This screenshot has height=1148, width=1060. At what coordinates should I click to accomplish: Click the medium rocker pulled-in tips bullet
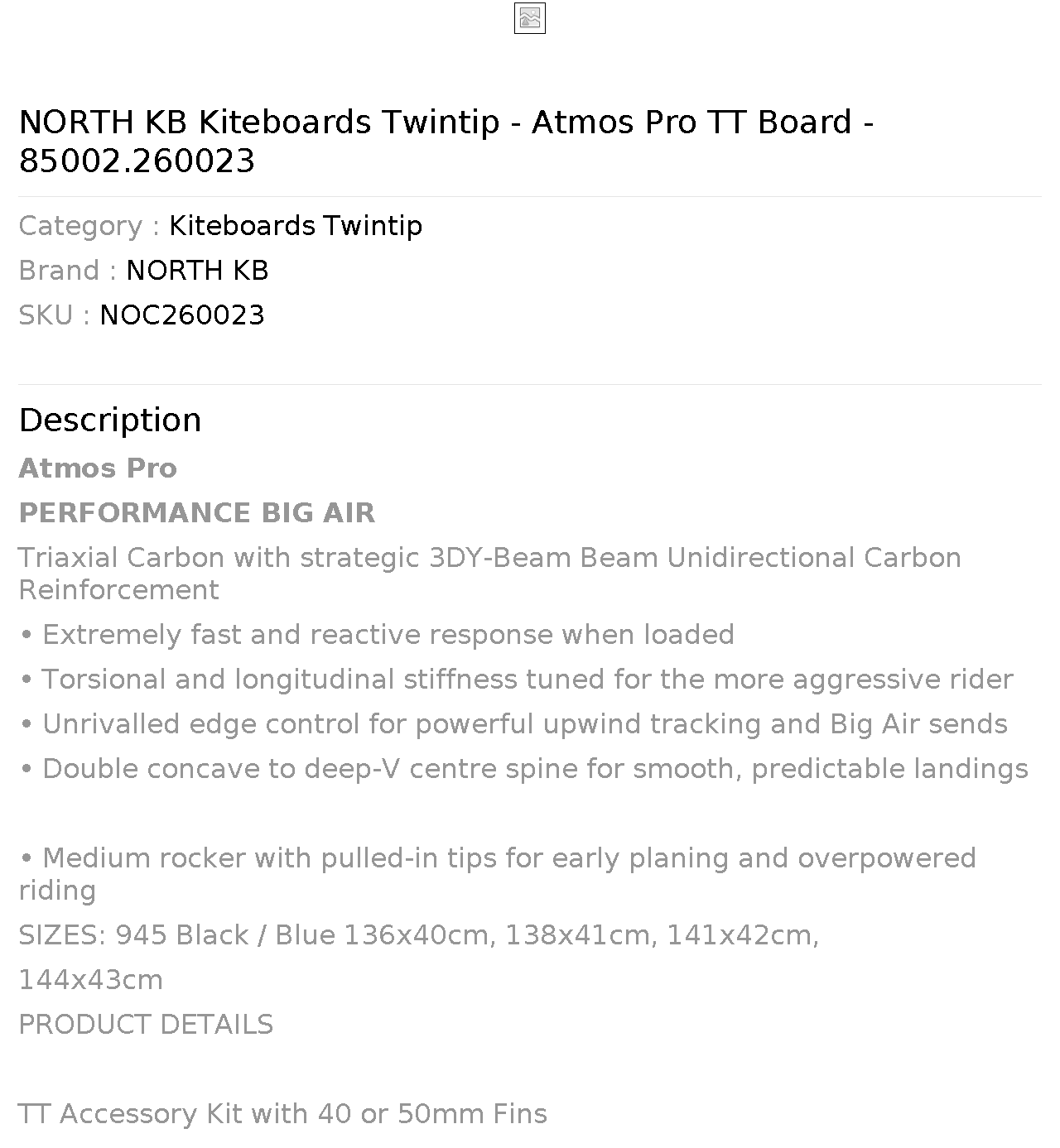click(497, 874)
